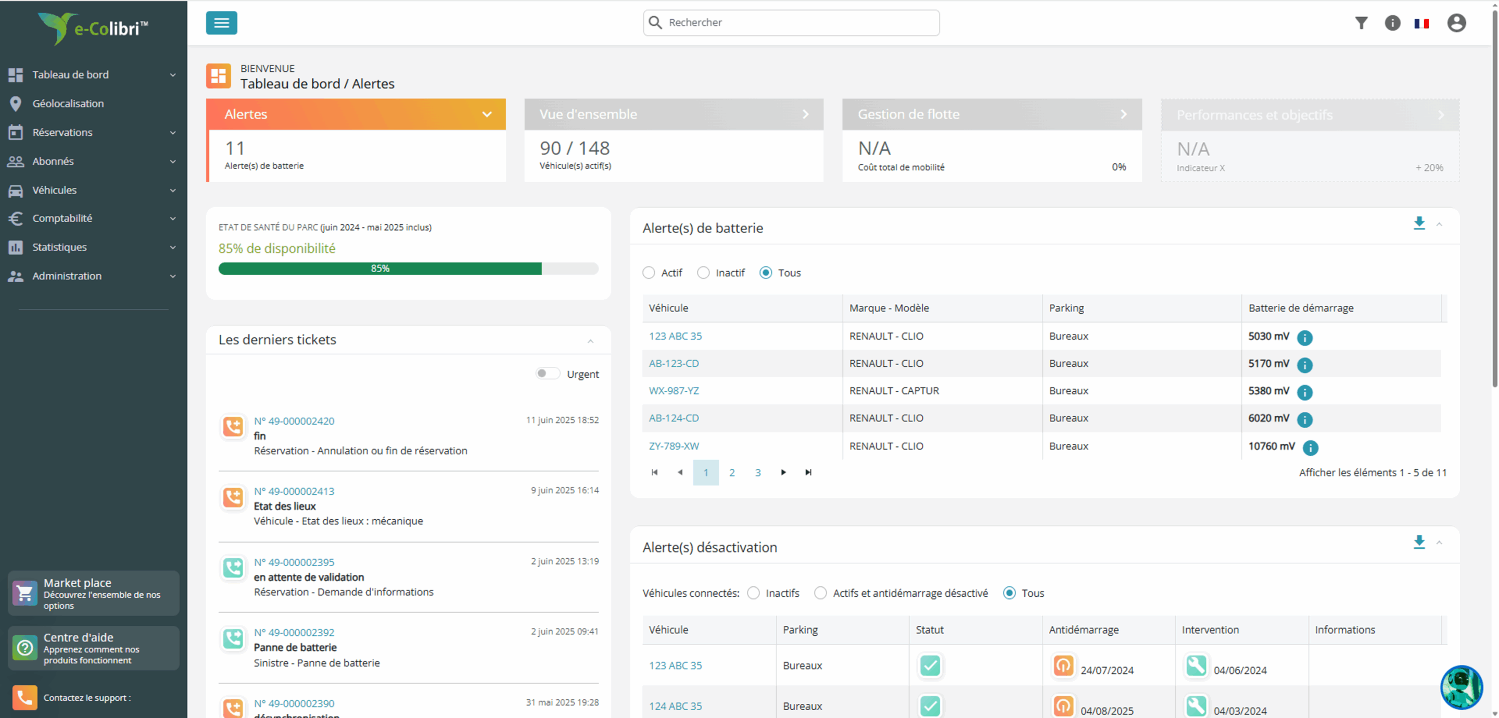Click the orange dashboard tile icon
This screenshot has height=718, width=1499.
tap(218, 76)
